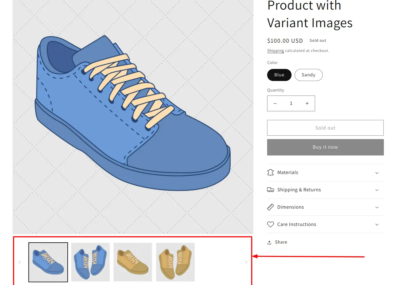Select the sandy single-shoe thumbnail
The width and height of the screenshot is (395, 285).
(132, 262)
